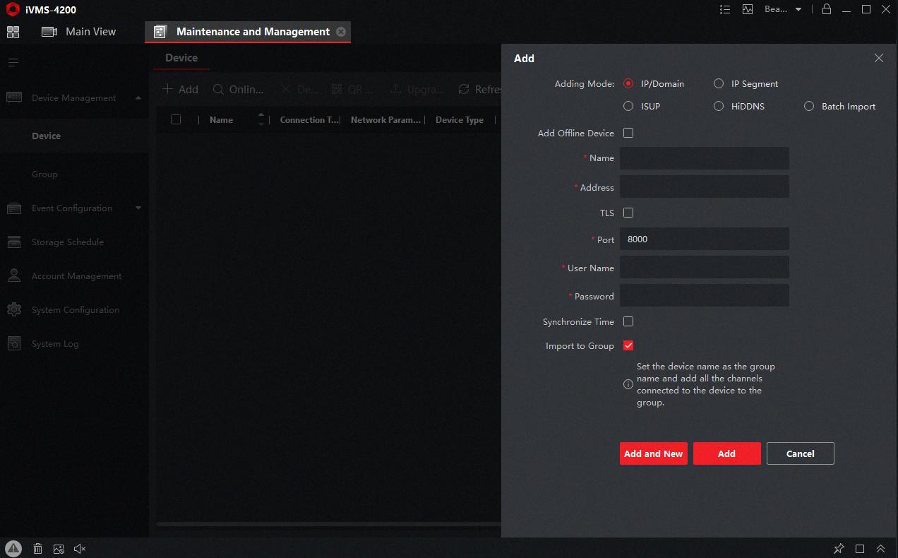Image resolution: width=898 pixels, height=558 pixels.
Task: Click into the Port field showing 8000
Action: [x=705, y=239]
